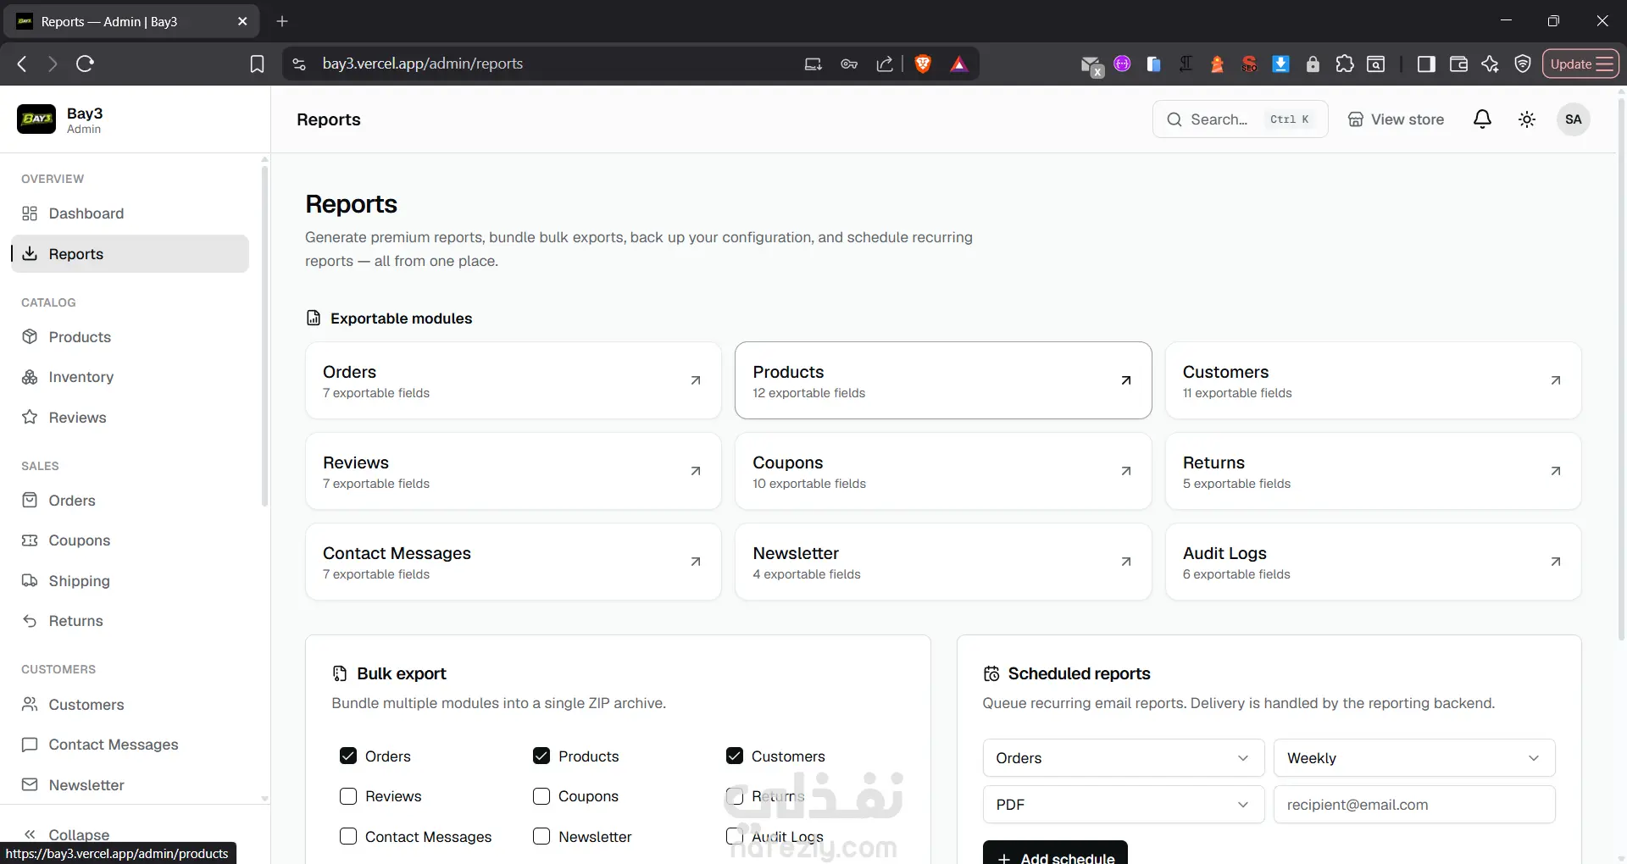Open Contact Messages export module arrow

click(x=696, y=562)
